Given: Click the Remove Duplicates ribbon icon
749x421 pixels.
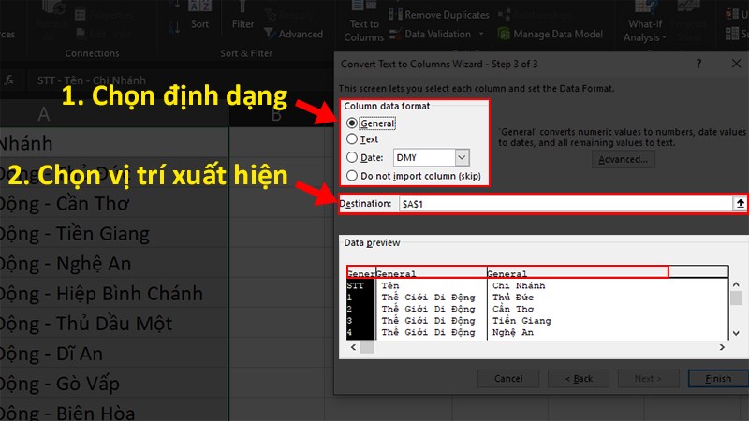Looking at the screenshot, I should pyautogui.click(x=395, y=15).
